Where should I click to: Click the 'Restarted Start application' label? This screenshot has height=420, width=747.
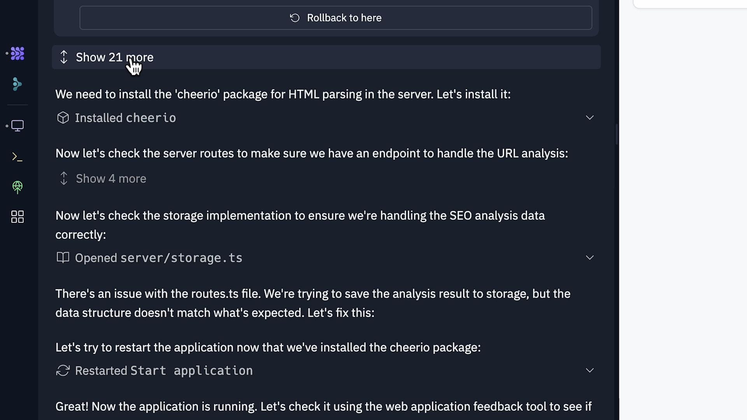tap(164, 371)
